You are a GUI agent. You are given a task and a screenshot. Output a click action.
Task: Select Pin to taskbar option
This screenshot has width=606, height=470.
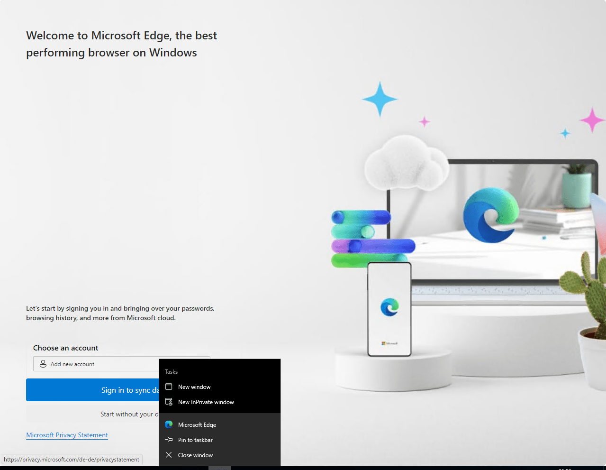220,440
